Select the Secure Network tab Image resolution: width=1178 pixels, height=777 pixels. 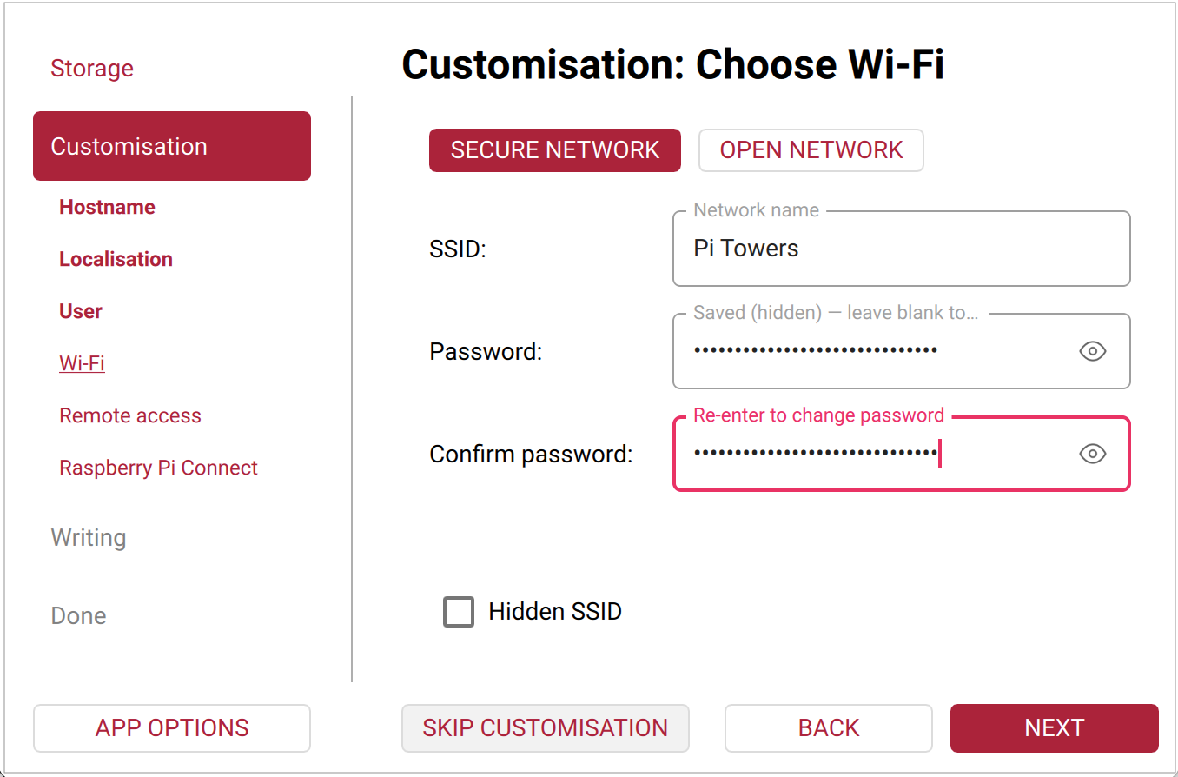554,149
